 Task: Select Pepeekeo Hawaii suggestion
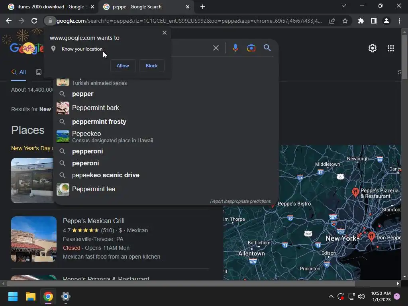click(x=165, y=137)
